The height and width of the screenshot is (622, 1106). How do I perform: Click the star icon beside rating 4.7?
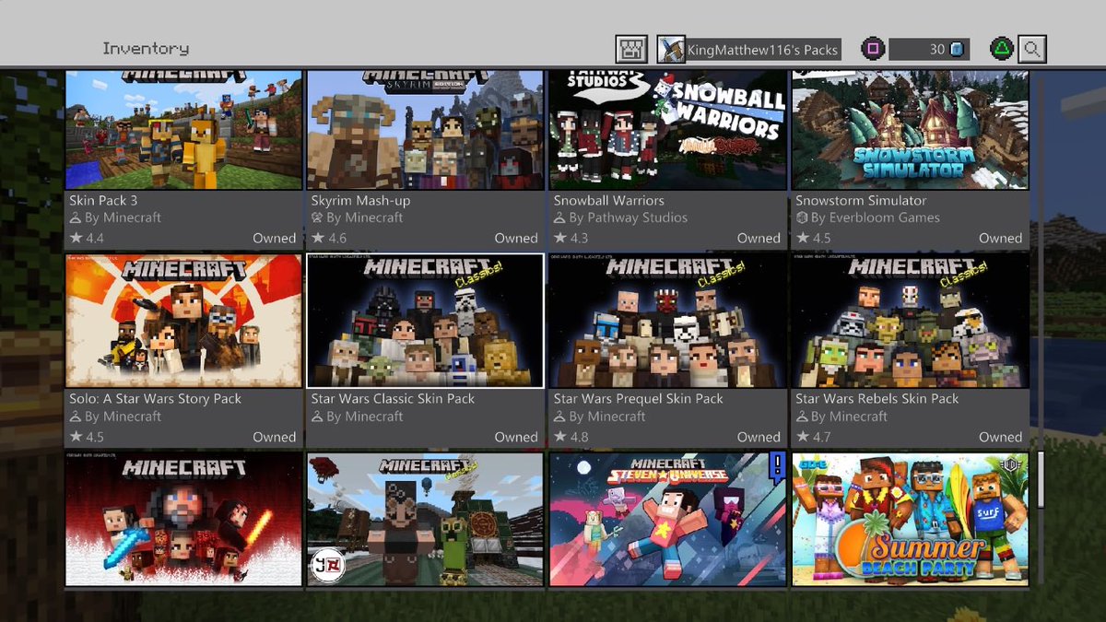click(803, 437)
